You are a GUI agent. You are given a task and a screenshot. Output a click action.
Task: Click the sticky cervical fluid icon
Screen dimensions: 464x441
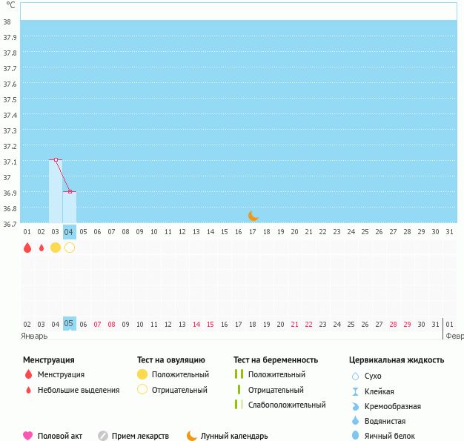coord(355,391)
